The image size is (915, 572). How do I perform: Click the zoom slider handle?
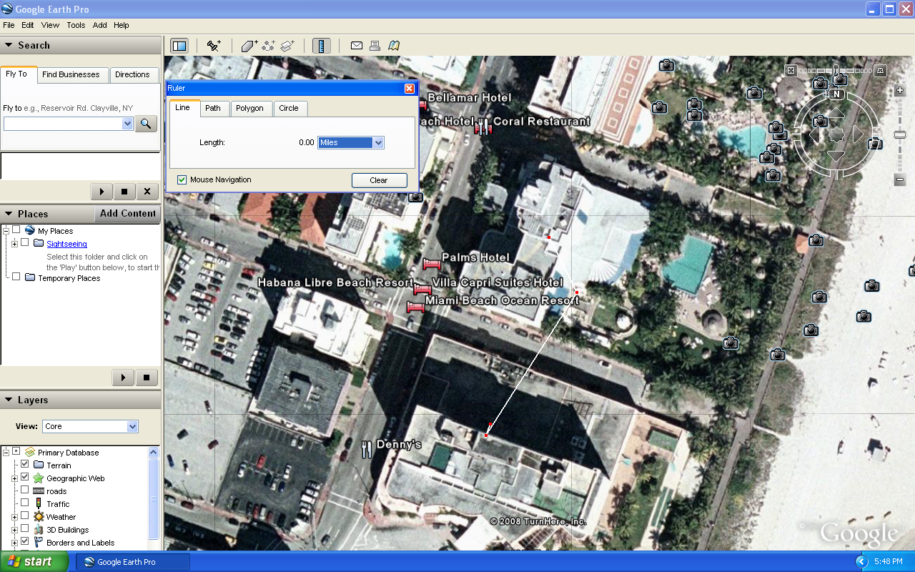pyautogui.click(x=900, y=134)
